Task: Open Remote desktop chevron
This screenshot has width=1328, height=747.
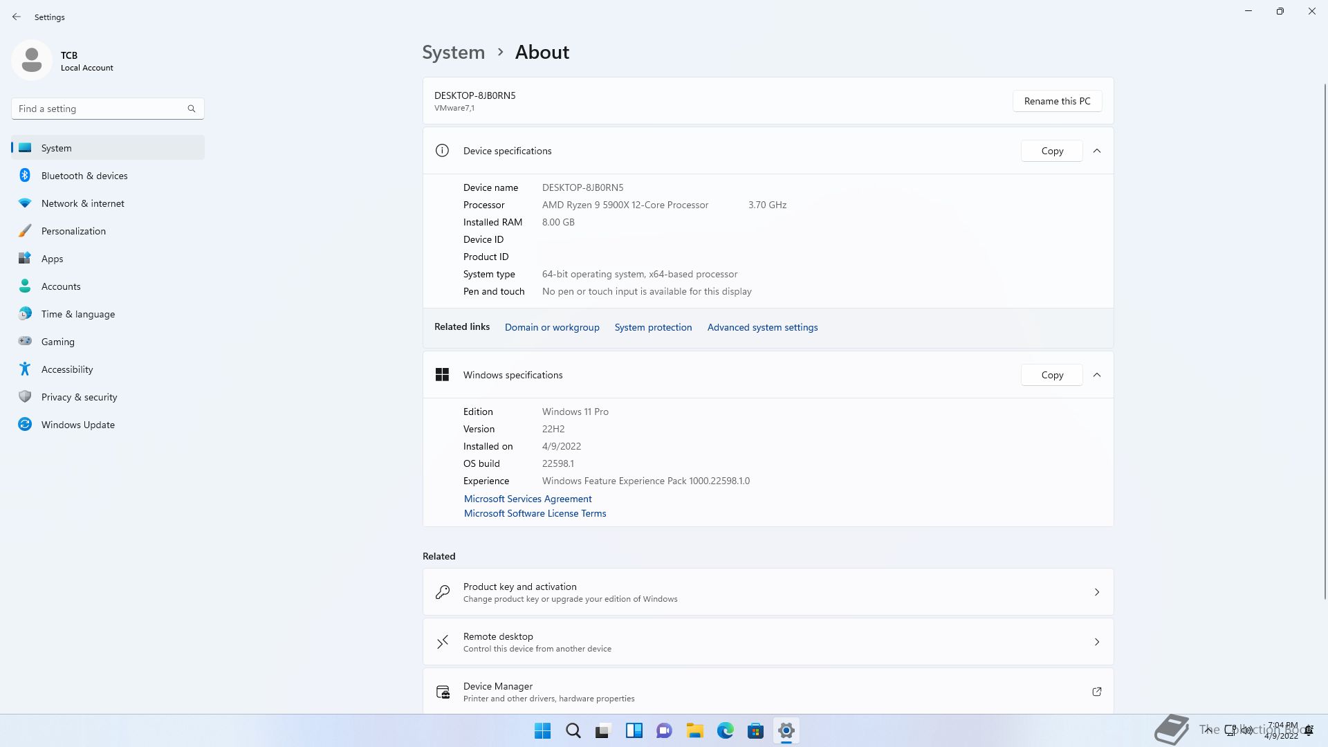Action: tap(1097, 642)
